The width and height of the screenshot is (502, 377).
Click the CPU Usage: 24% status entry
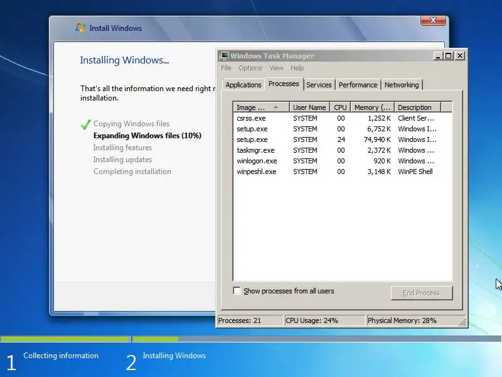click(x=324, y=320)
